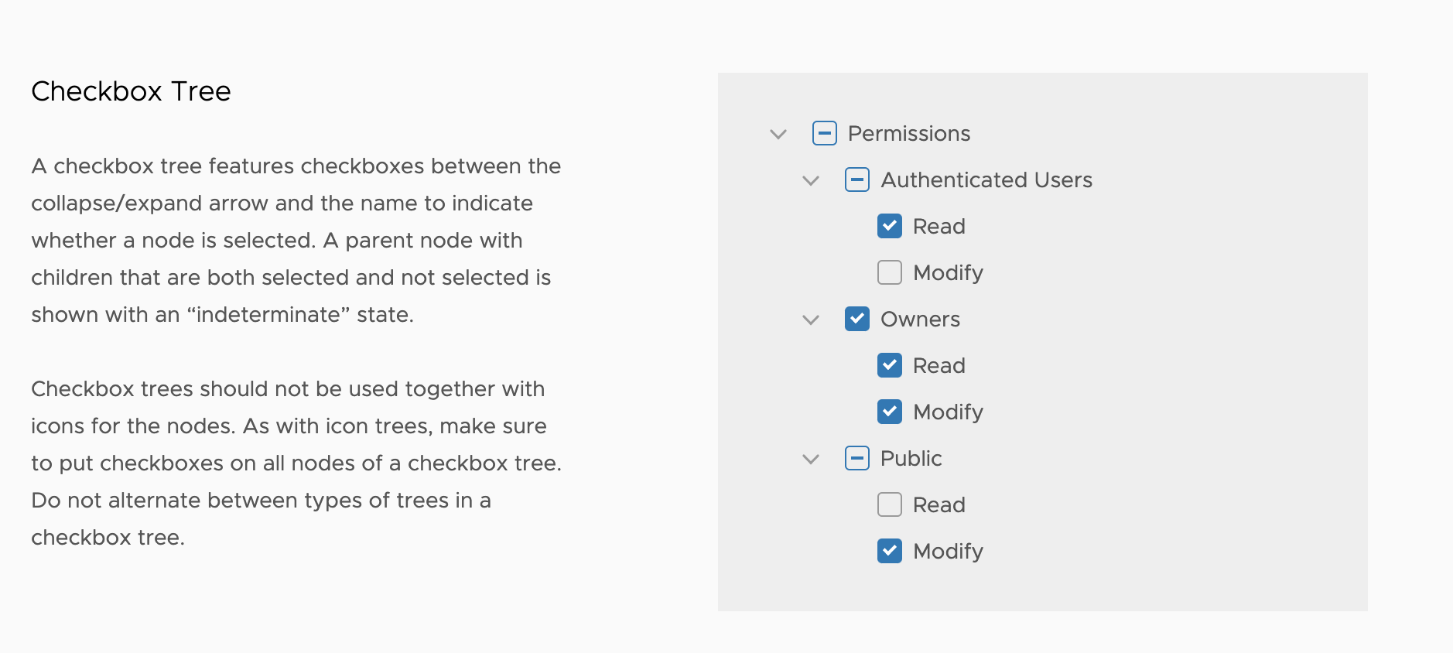
Task: Toggle the Authenticated Users indeterminate checkbox
Action: [857, 179]
